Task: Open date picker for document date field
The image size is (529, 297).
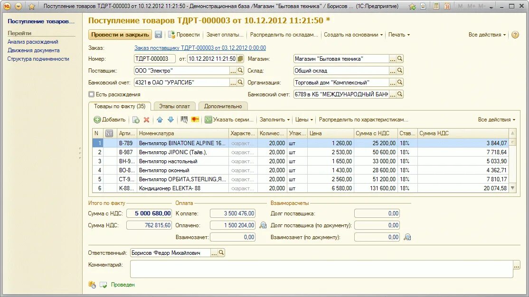Action: click(x=240, y=59)
